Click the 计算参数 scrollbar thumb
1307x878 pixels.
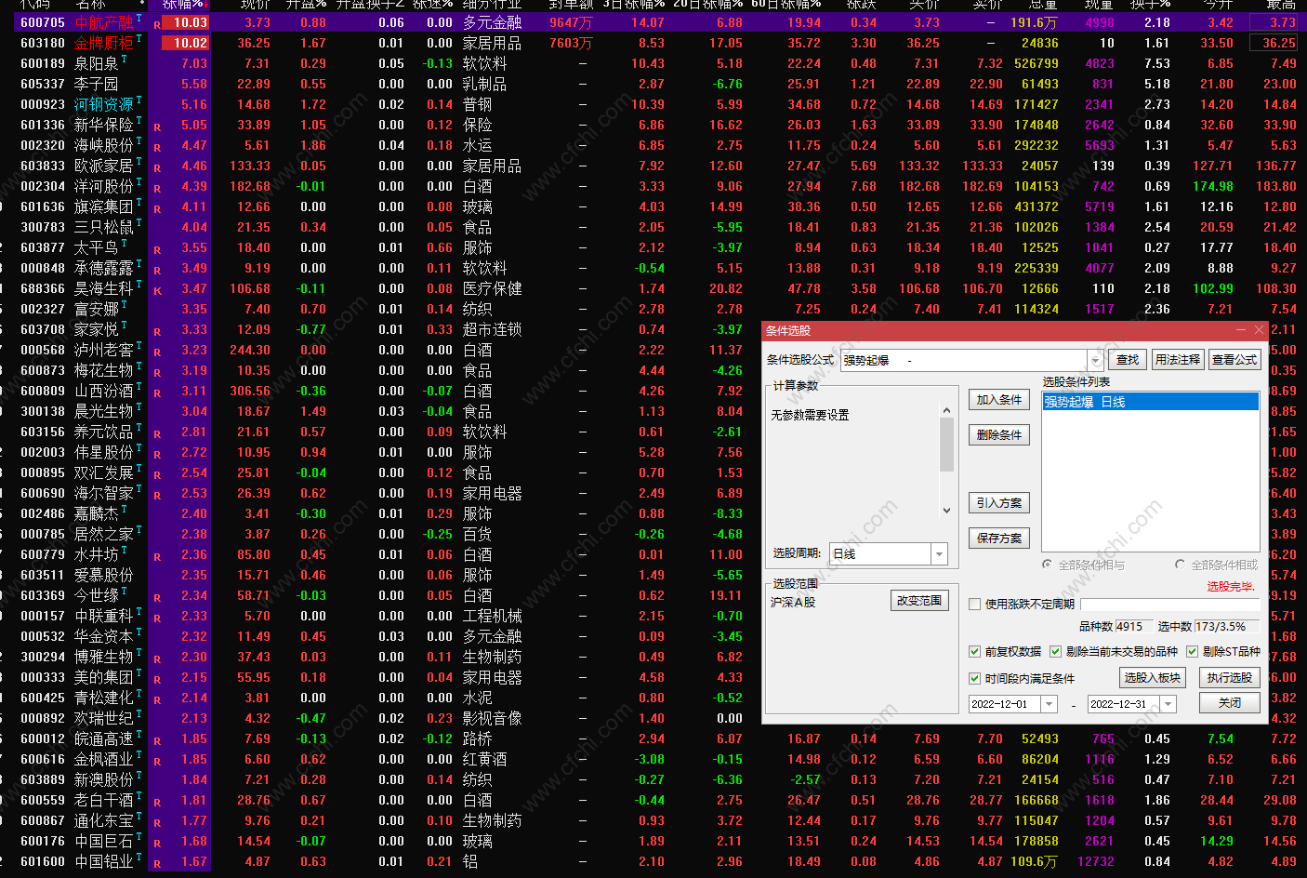(x=946, y=445)
